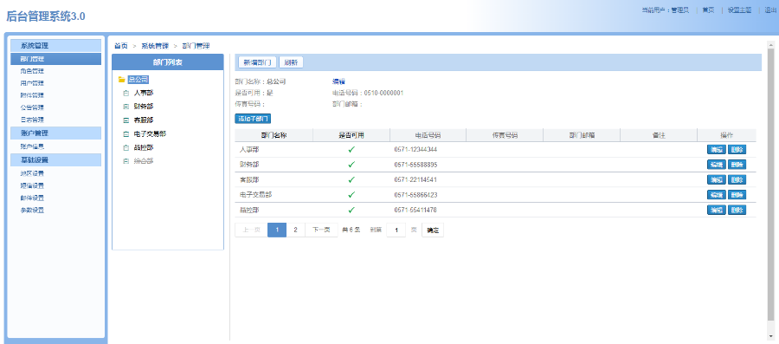Click 退出 to log out
The image size is (779, 344).
pyautogui.click(x=770, y=10)
